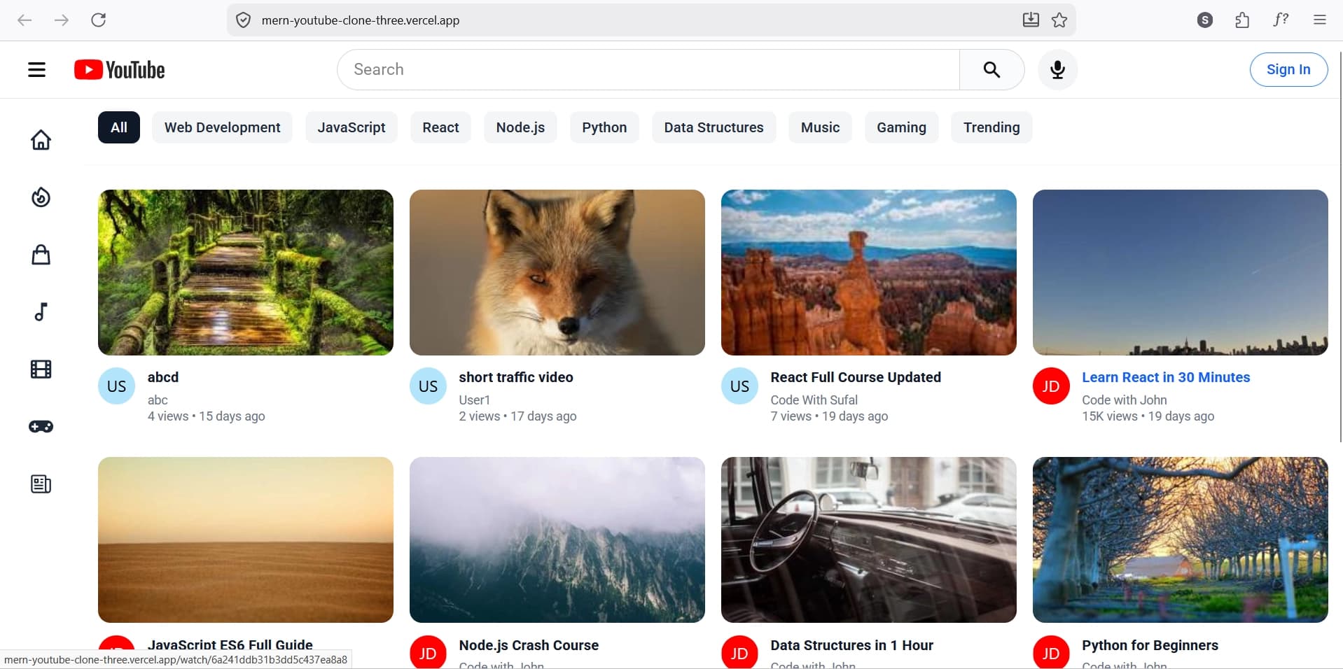The height and width of the screenshot is (669, 1343).
Task: Click US avatar beside abcd video
Action: 116,386
